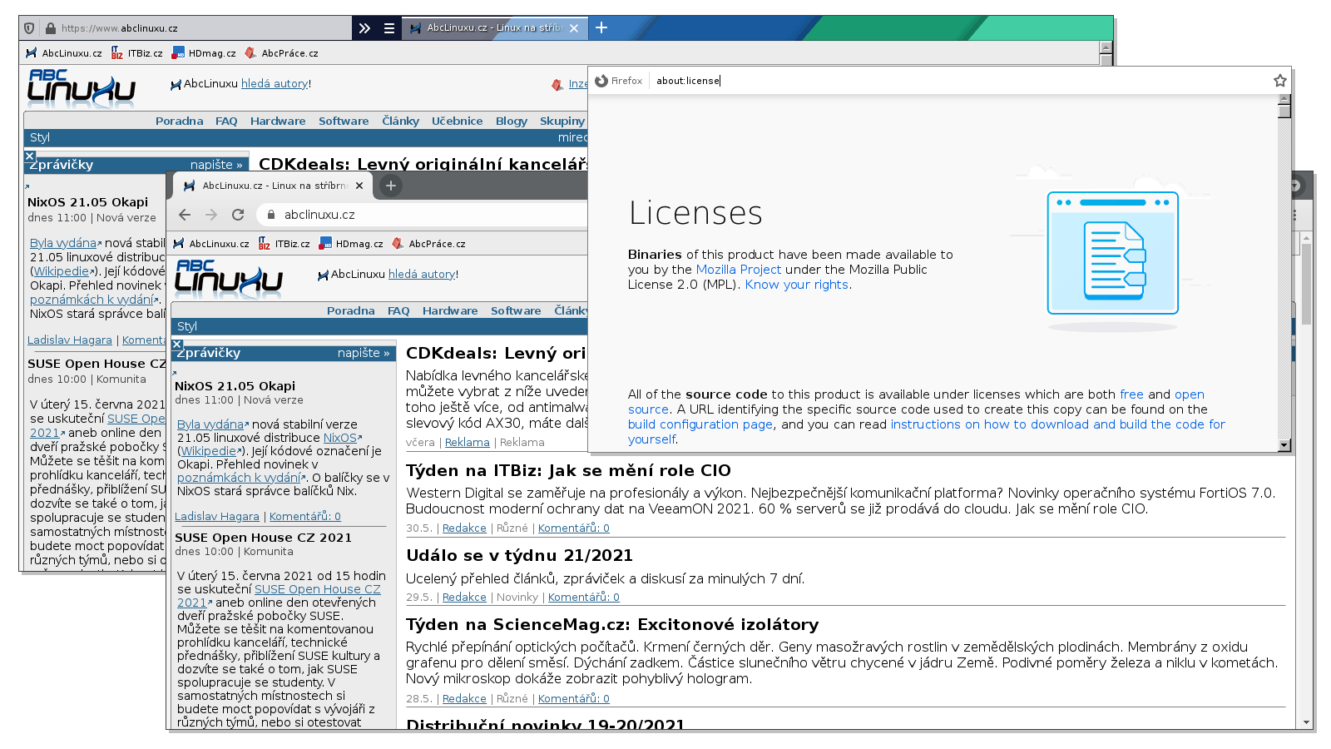Image resolution: width=1331 pixels, height=749 pixels.
Task: Open Redakce link under Týden na ITBiz article
Action: tap(464, 528)
